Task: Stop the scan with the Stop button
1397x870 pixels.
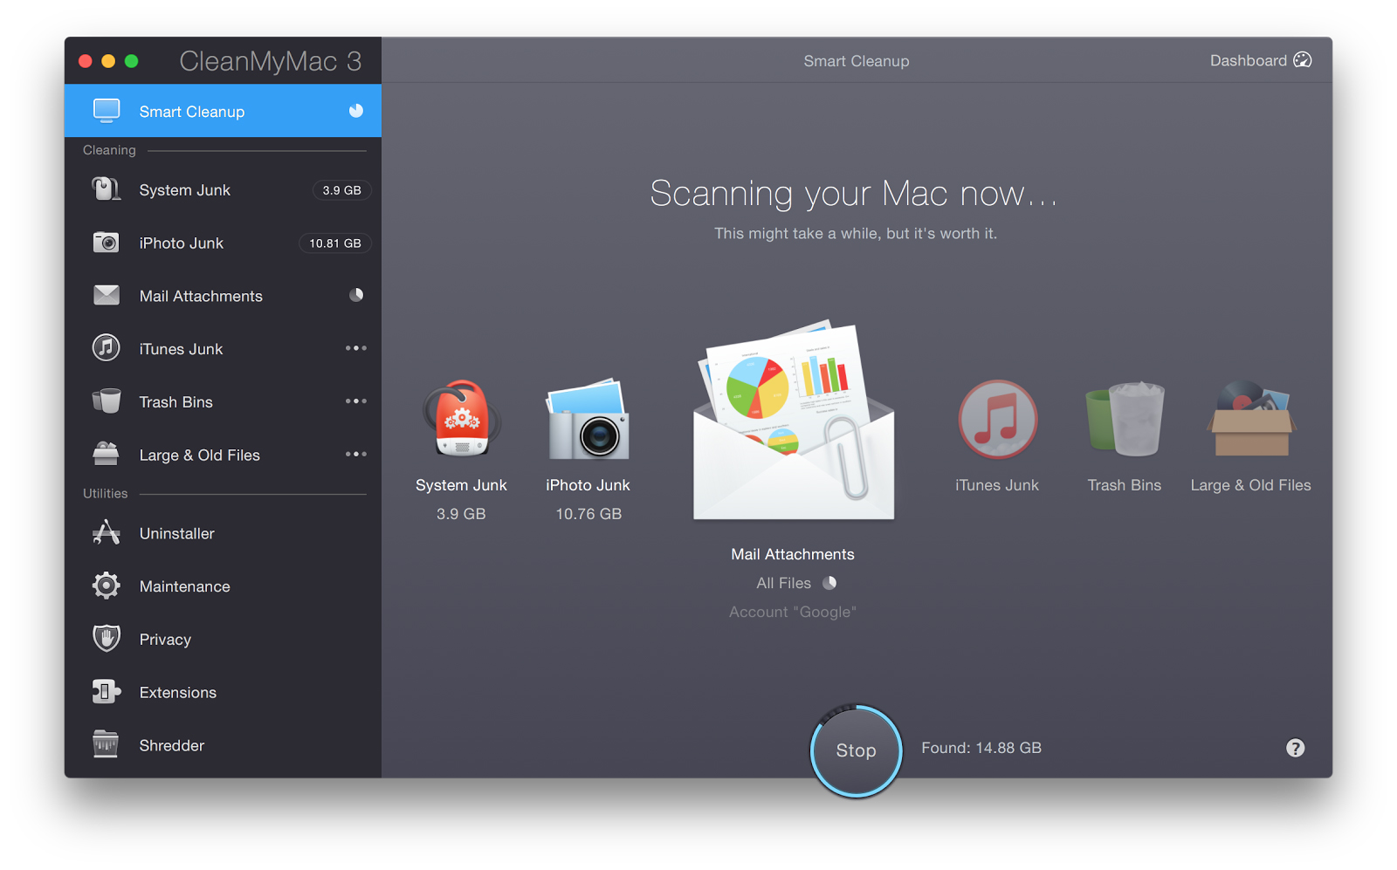Action: tap(856, 750)
